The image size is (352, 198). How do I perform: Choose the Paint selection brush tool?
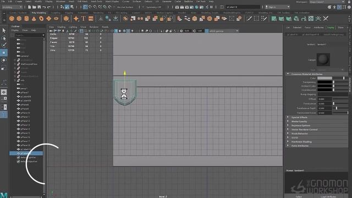click(4, 45)
